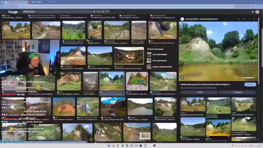
Task: Close the image preview panel
Action: pyautogui.click(x=254, y=19)
